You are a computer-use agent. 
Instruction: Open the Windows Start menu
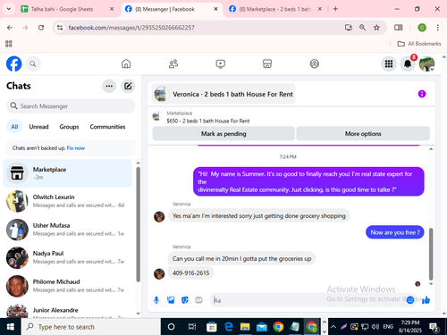point(10,327)
